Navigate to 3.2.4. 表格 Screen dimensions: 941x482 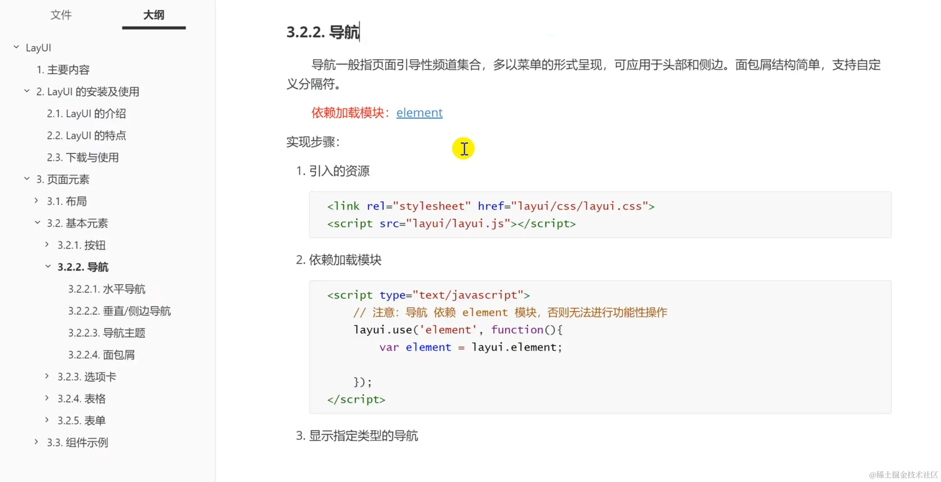[82, 399]
